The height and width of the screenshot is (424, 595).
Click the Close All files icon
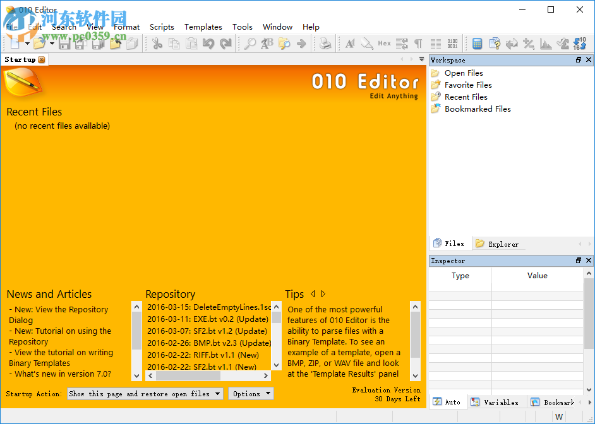pos(132,44)
